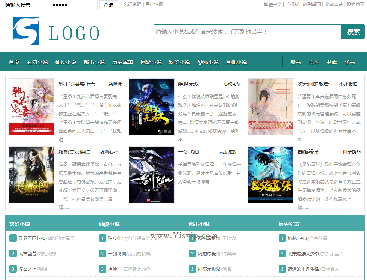Click ranked entry 柏林1943 in 历史军事 list
This screenshot has height=280, width=367.
click(297, 238)
